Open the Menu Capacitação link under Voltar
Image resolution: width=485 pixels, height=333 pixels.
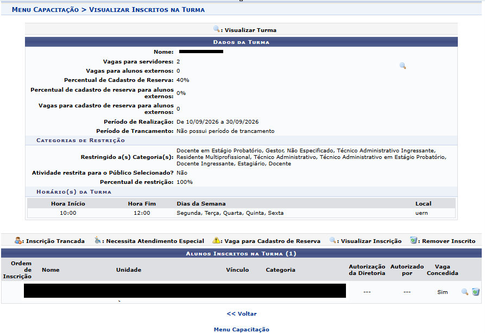(242, 330)
